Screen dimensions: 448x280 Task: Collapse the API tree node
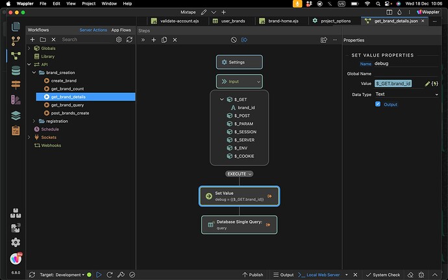pos(29,64)
